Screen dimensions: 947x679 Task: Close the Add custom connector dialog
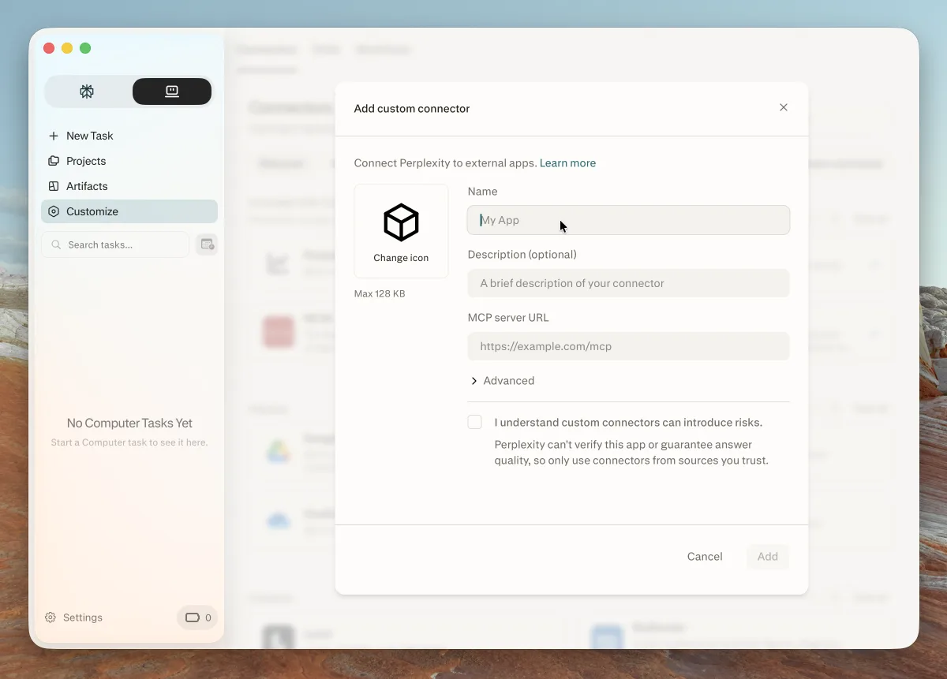click(784, 107)
